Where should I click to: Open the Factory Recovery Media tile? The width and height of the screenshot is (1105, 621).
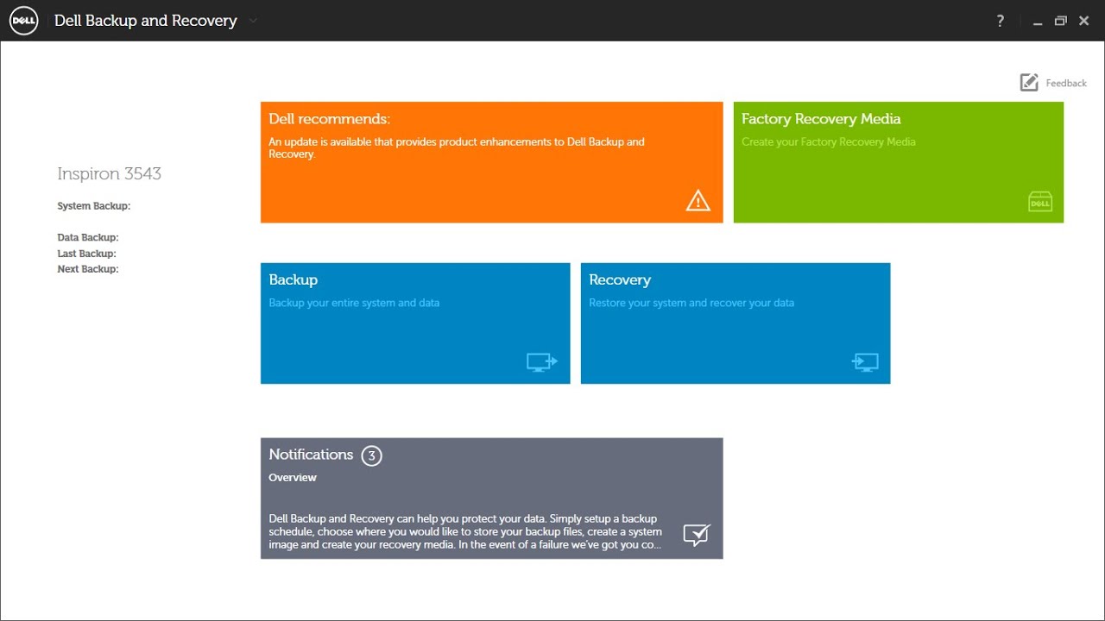899,162
